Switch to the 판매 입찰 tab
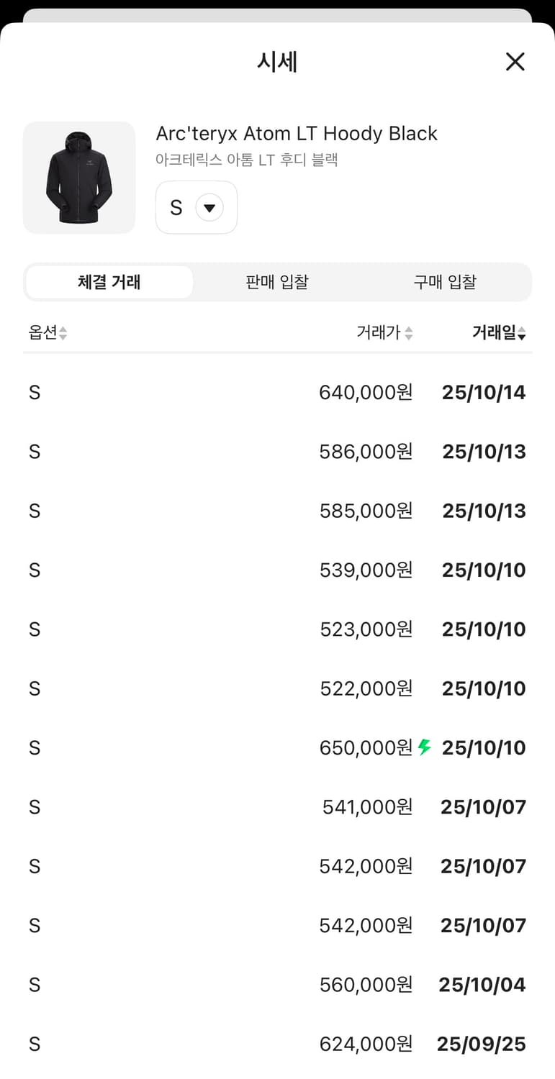This screenshot has height=1079, width=555. point(277,282)
